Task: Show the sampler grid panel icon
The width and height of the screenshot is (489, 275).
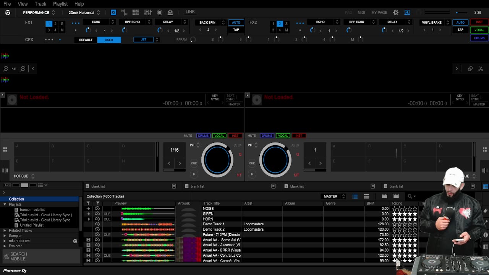Action: point(136,13)
